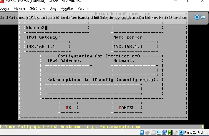Click the shared folders icon in status bar
209x136 pixels.
tap(153, 132)
